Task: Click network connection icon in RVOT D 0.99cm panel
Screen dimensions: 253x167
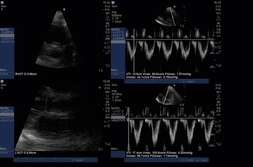Action: coord(108,52)
